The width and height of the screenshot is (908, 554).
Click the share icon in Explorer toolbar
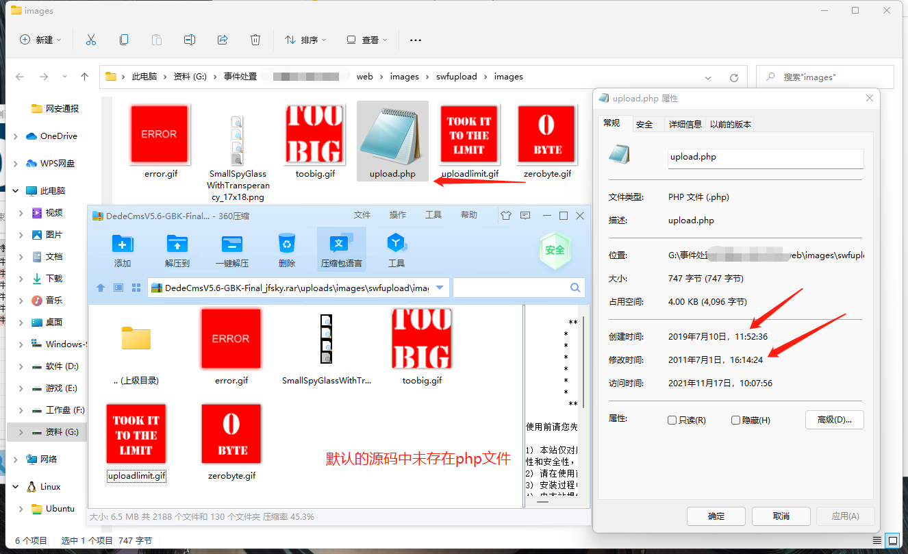point(223,40)
